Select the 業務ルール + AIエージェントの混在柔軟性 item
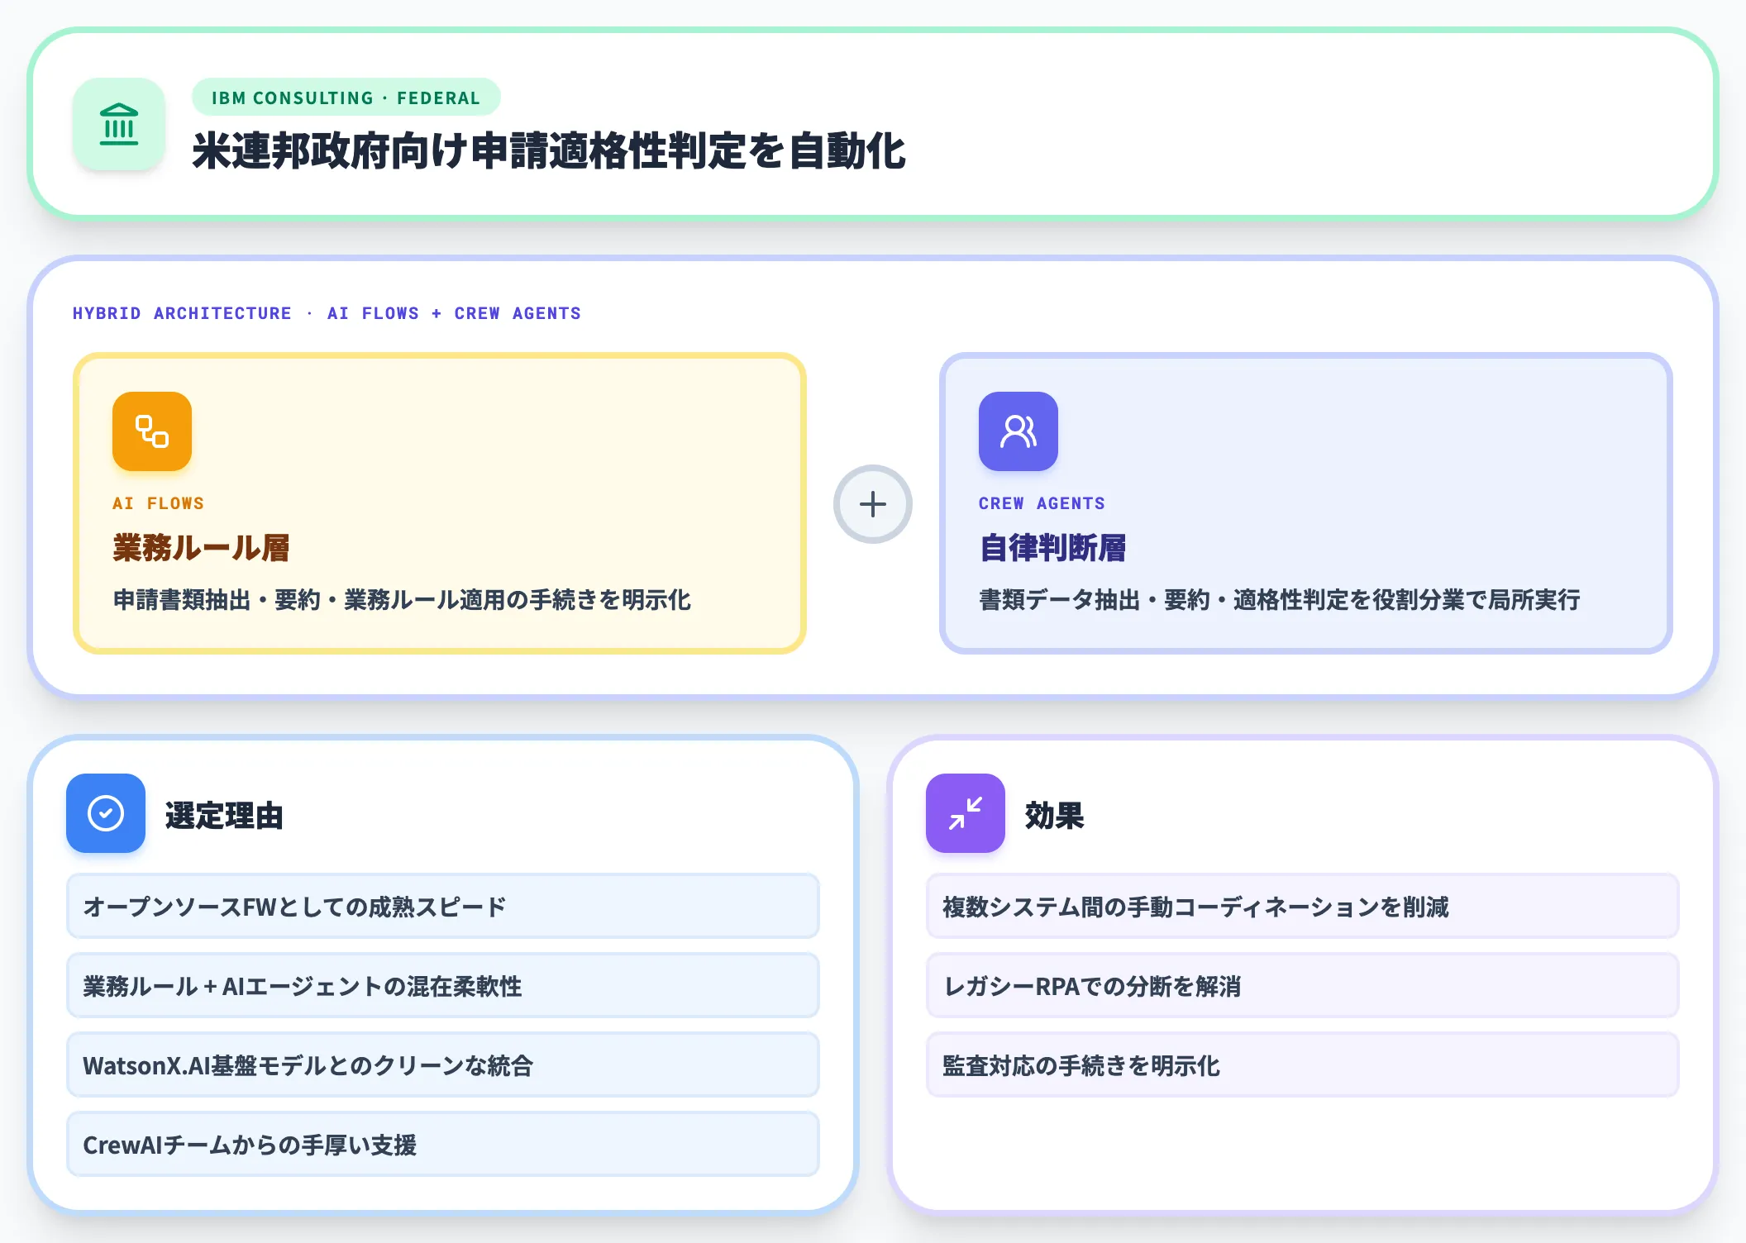Viewport: 1746px width, 1243px height. coord(443,985)
